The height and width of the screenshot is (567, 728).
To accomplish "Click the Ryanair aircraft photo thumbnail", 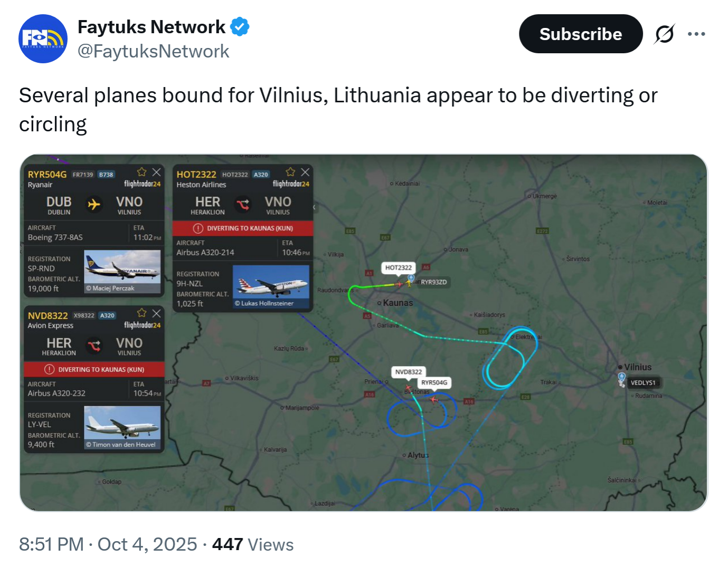I will coord(122,271).
